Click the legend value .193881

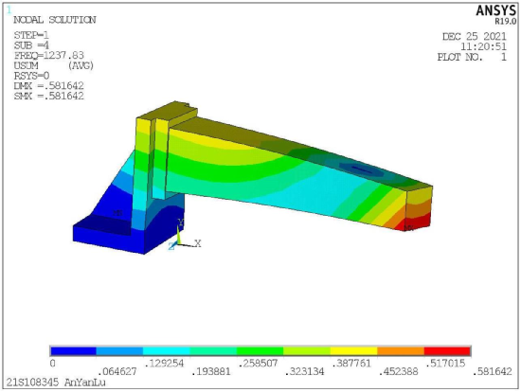coord(211,371)
